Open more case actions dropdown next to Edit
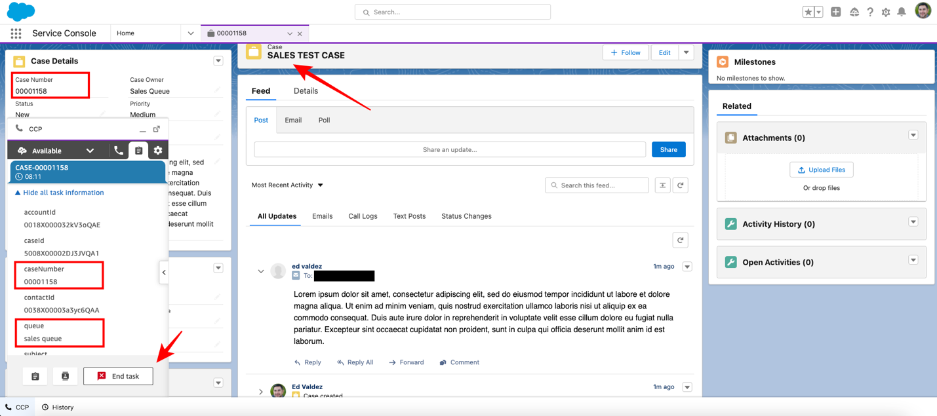The width and height of the screenshot is (937, 416). [x=687, y=52]
